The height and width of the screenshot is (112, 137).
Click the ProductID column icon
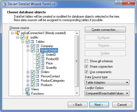[42, 59]
